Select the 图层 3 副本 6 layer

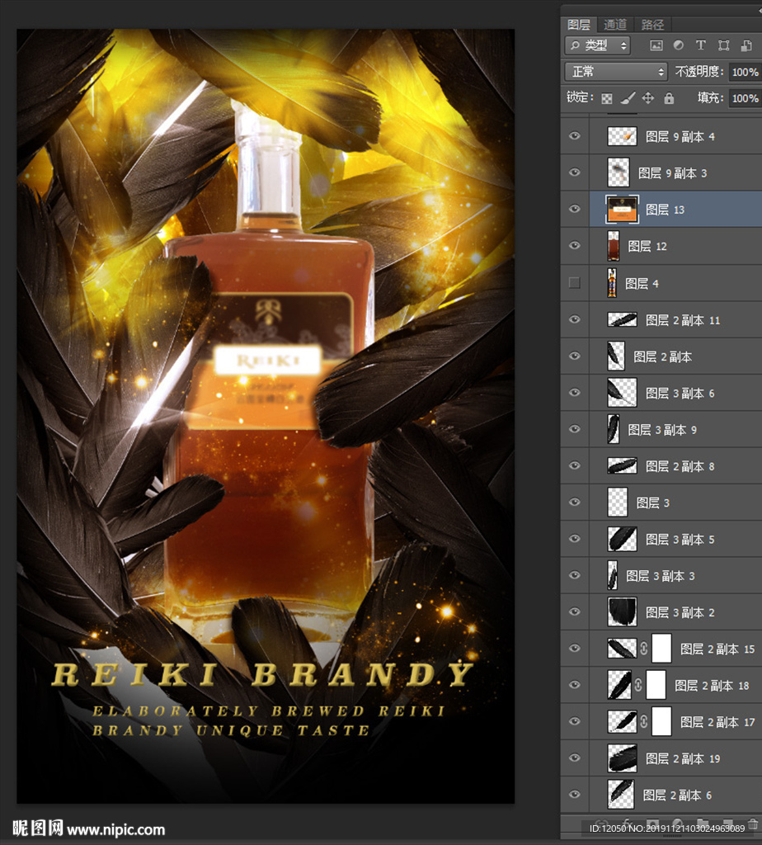click(x=680, y=393)
